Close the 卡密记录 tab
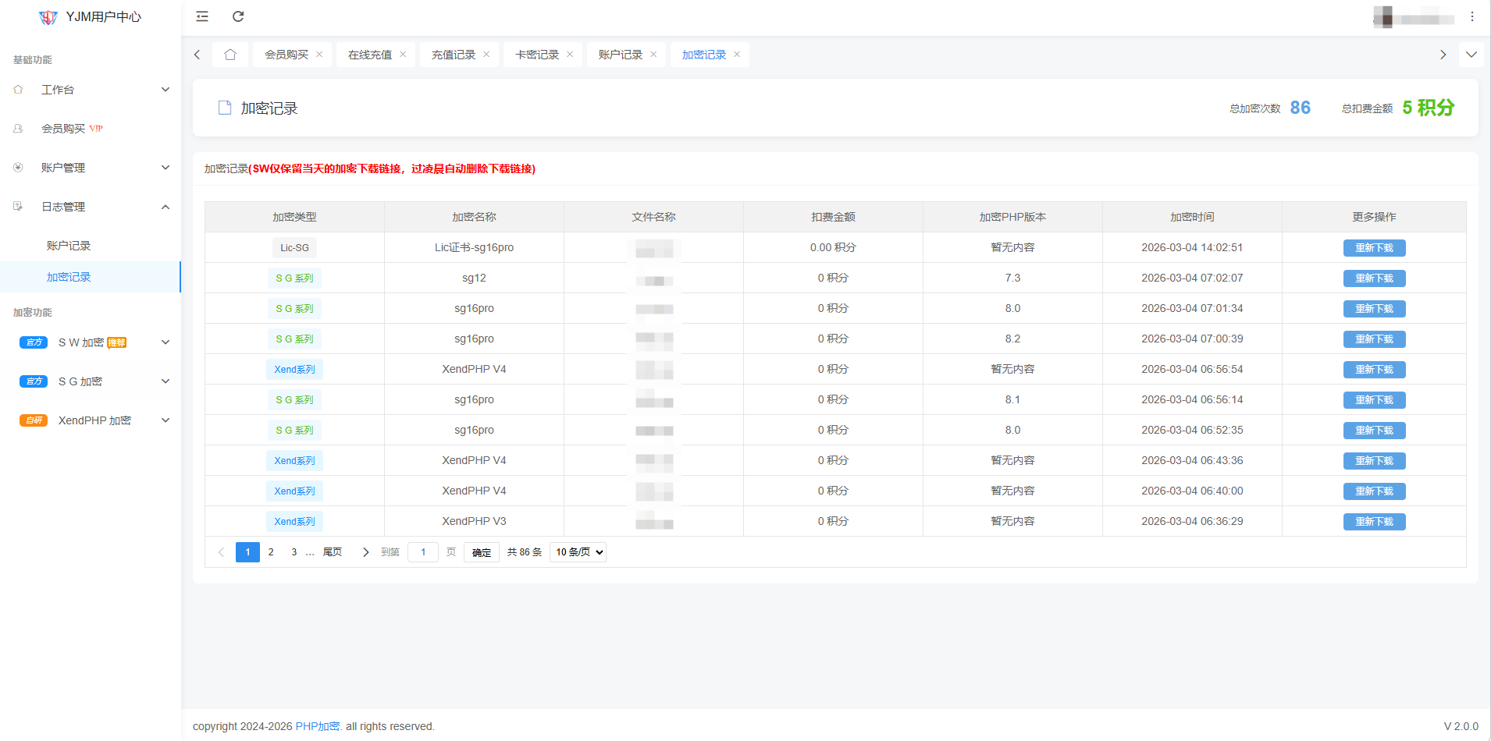The image size is (1491, 741). (x=570, y=55)
